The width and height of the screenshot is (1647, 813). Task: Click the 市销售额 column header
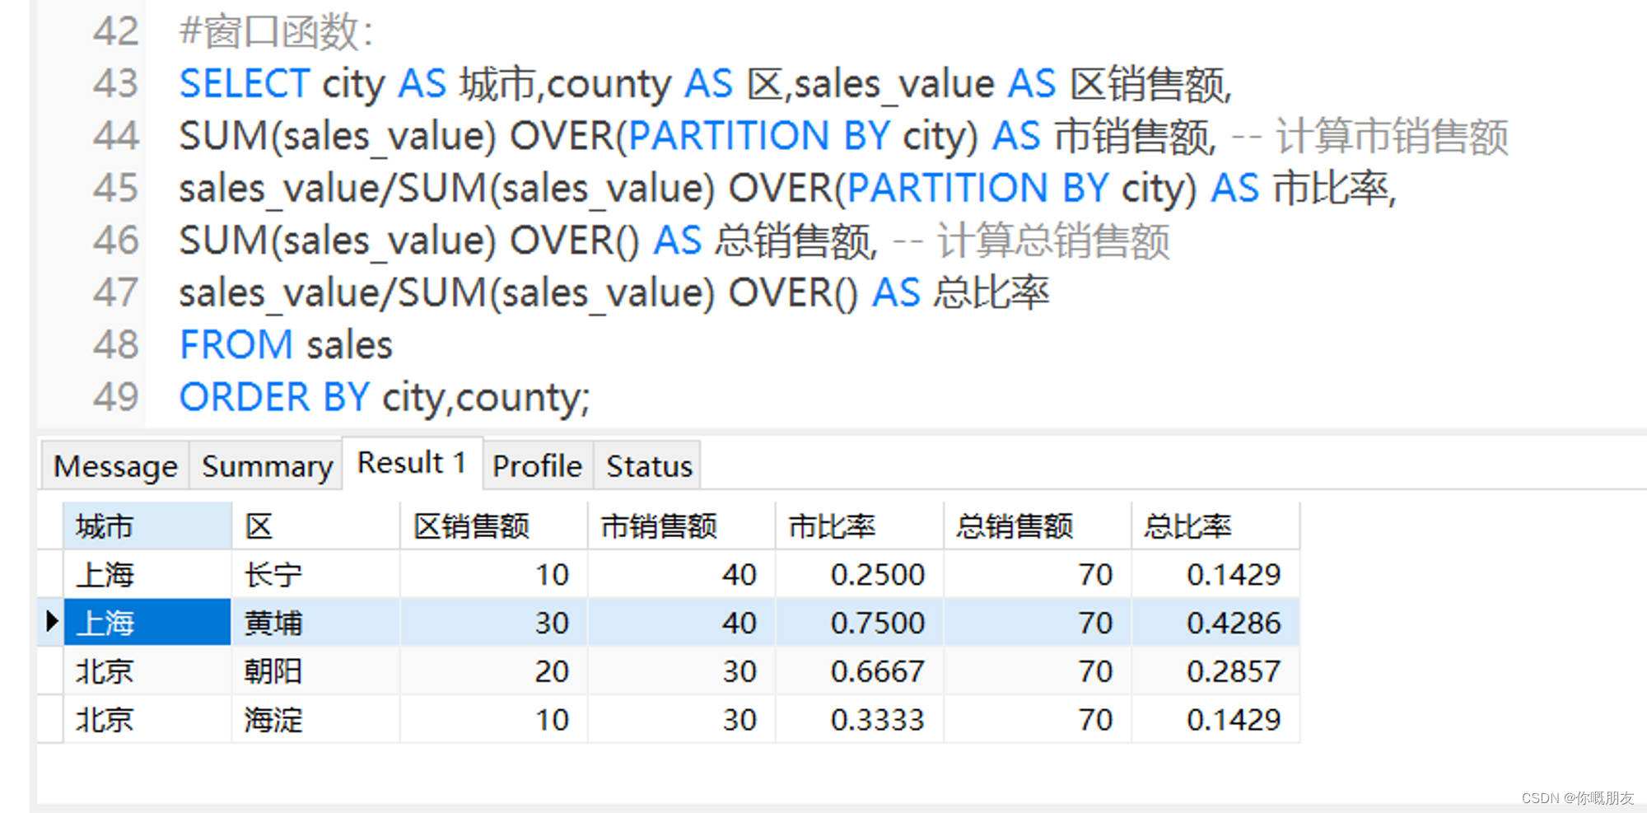[x=658, y=525]
